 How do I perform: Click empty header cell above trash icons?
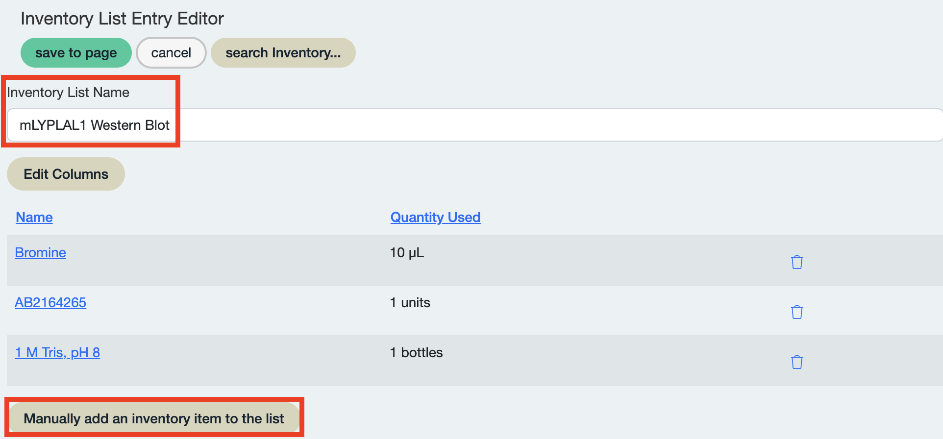797,217
